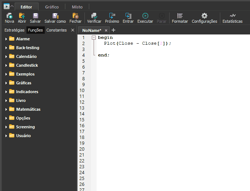Click the Salvar como toolbar icon

tap(55, 16)
